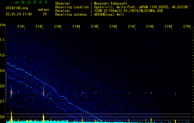Click the 2150 time axis marker
This screenshot has width=194, height=123.
[187, 26]
